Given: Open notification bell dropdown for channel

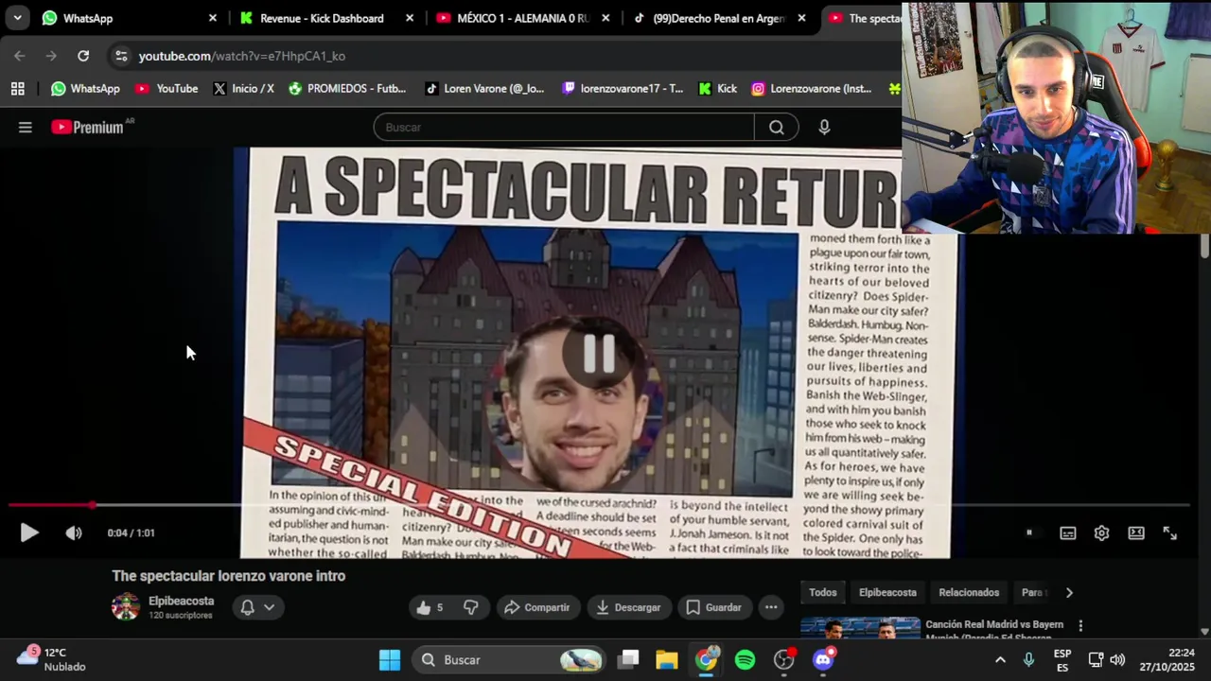Looking at the screenshot, I should click(x=257, y=607).
